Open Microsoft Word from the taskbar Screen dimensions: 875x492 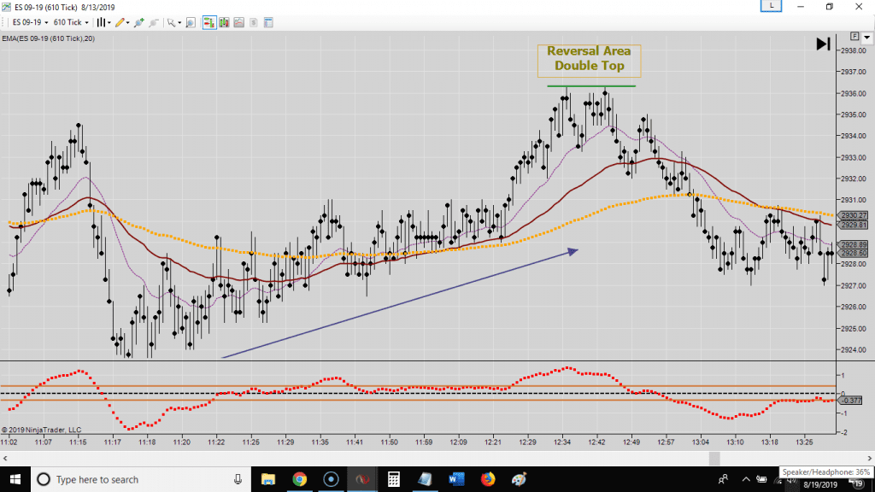[456, 479]
